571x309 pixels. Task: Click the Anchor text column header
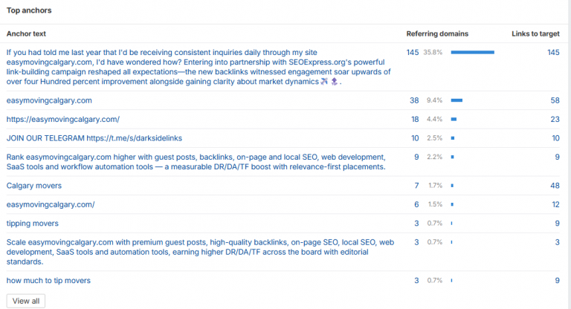[26, 34]
